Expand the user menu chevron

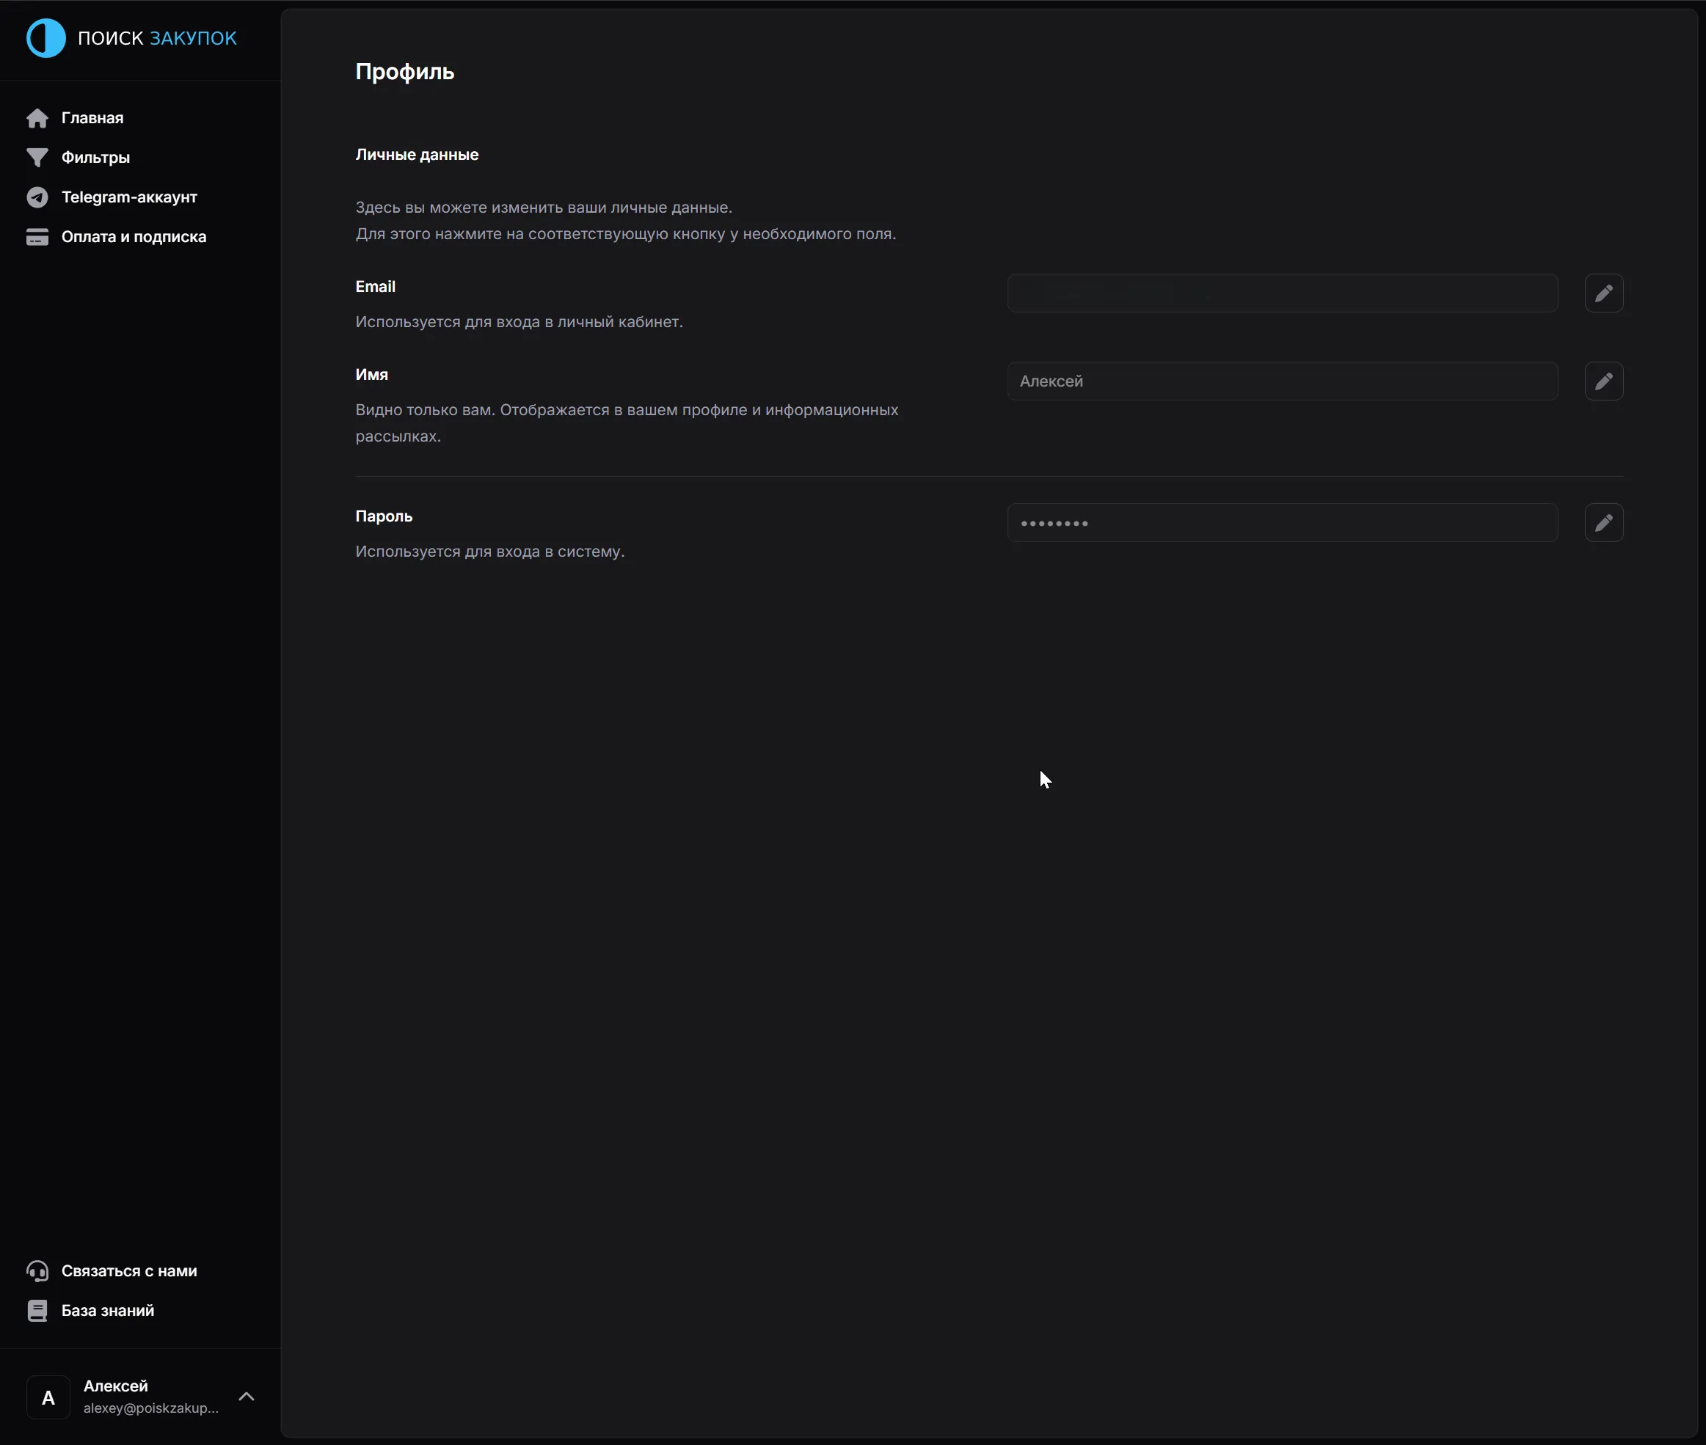click(x=247, y=1396)
